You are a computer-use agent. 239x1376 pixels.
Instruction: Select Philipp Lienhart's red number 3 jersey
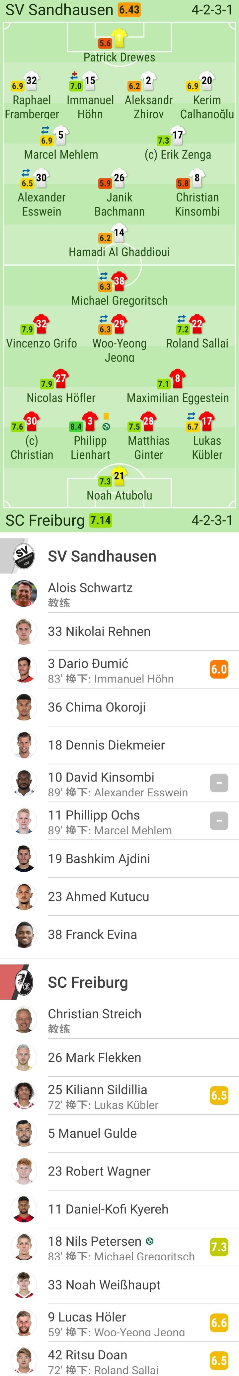[90, 421]
